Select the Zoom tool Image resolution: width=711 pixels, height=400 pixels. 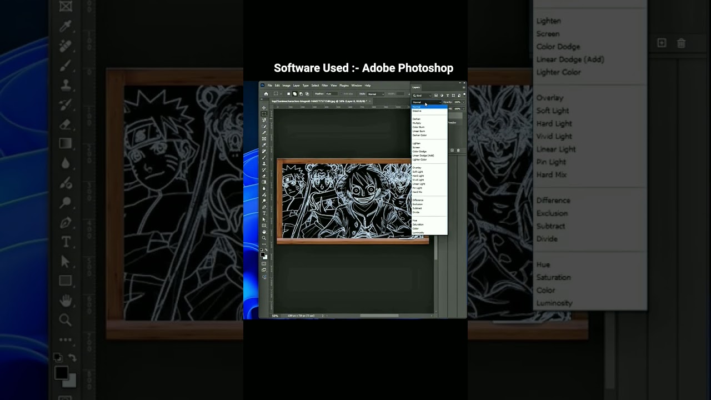point(264,238)
